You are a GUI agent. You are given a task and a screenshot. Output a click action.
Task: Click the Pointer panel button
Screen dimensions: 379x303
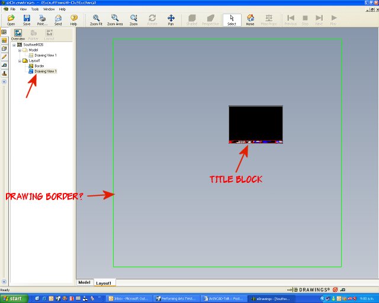tap(33, 35)
